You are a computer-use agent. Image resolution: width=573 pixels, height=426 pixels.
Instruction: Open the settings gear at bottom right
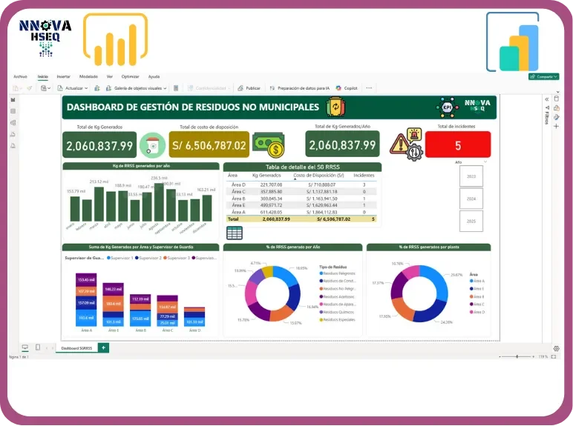[x=556, y=347]
